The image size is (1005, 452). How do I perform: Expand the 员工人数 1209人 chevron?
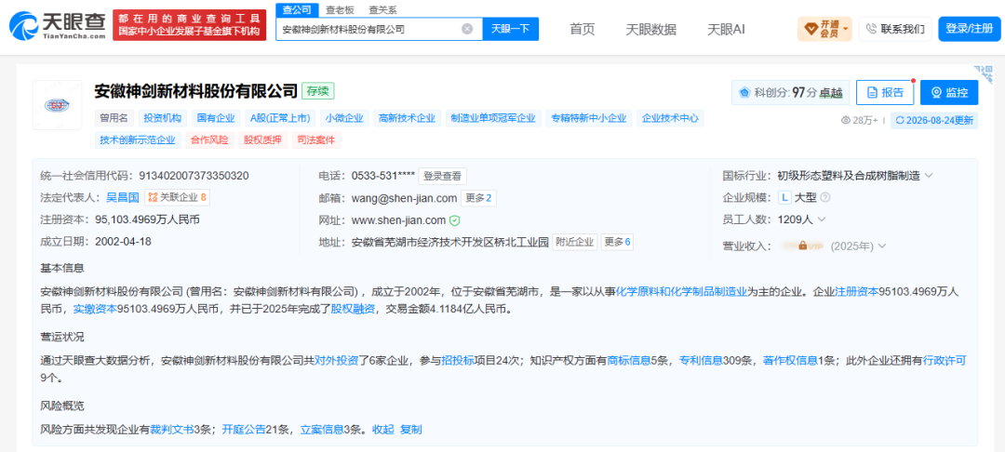tap(822, 219)
